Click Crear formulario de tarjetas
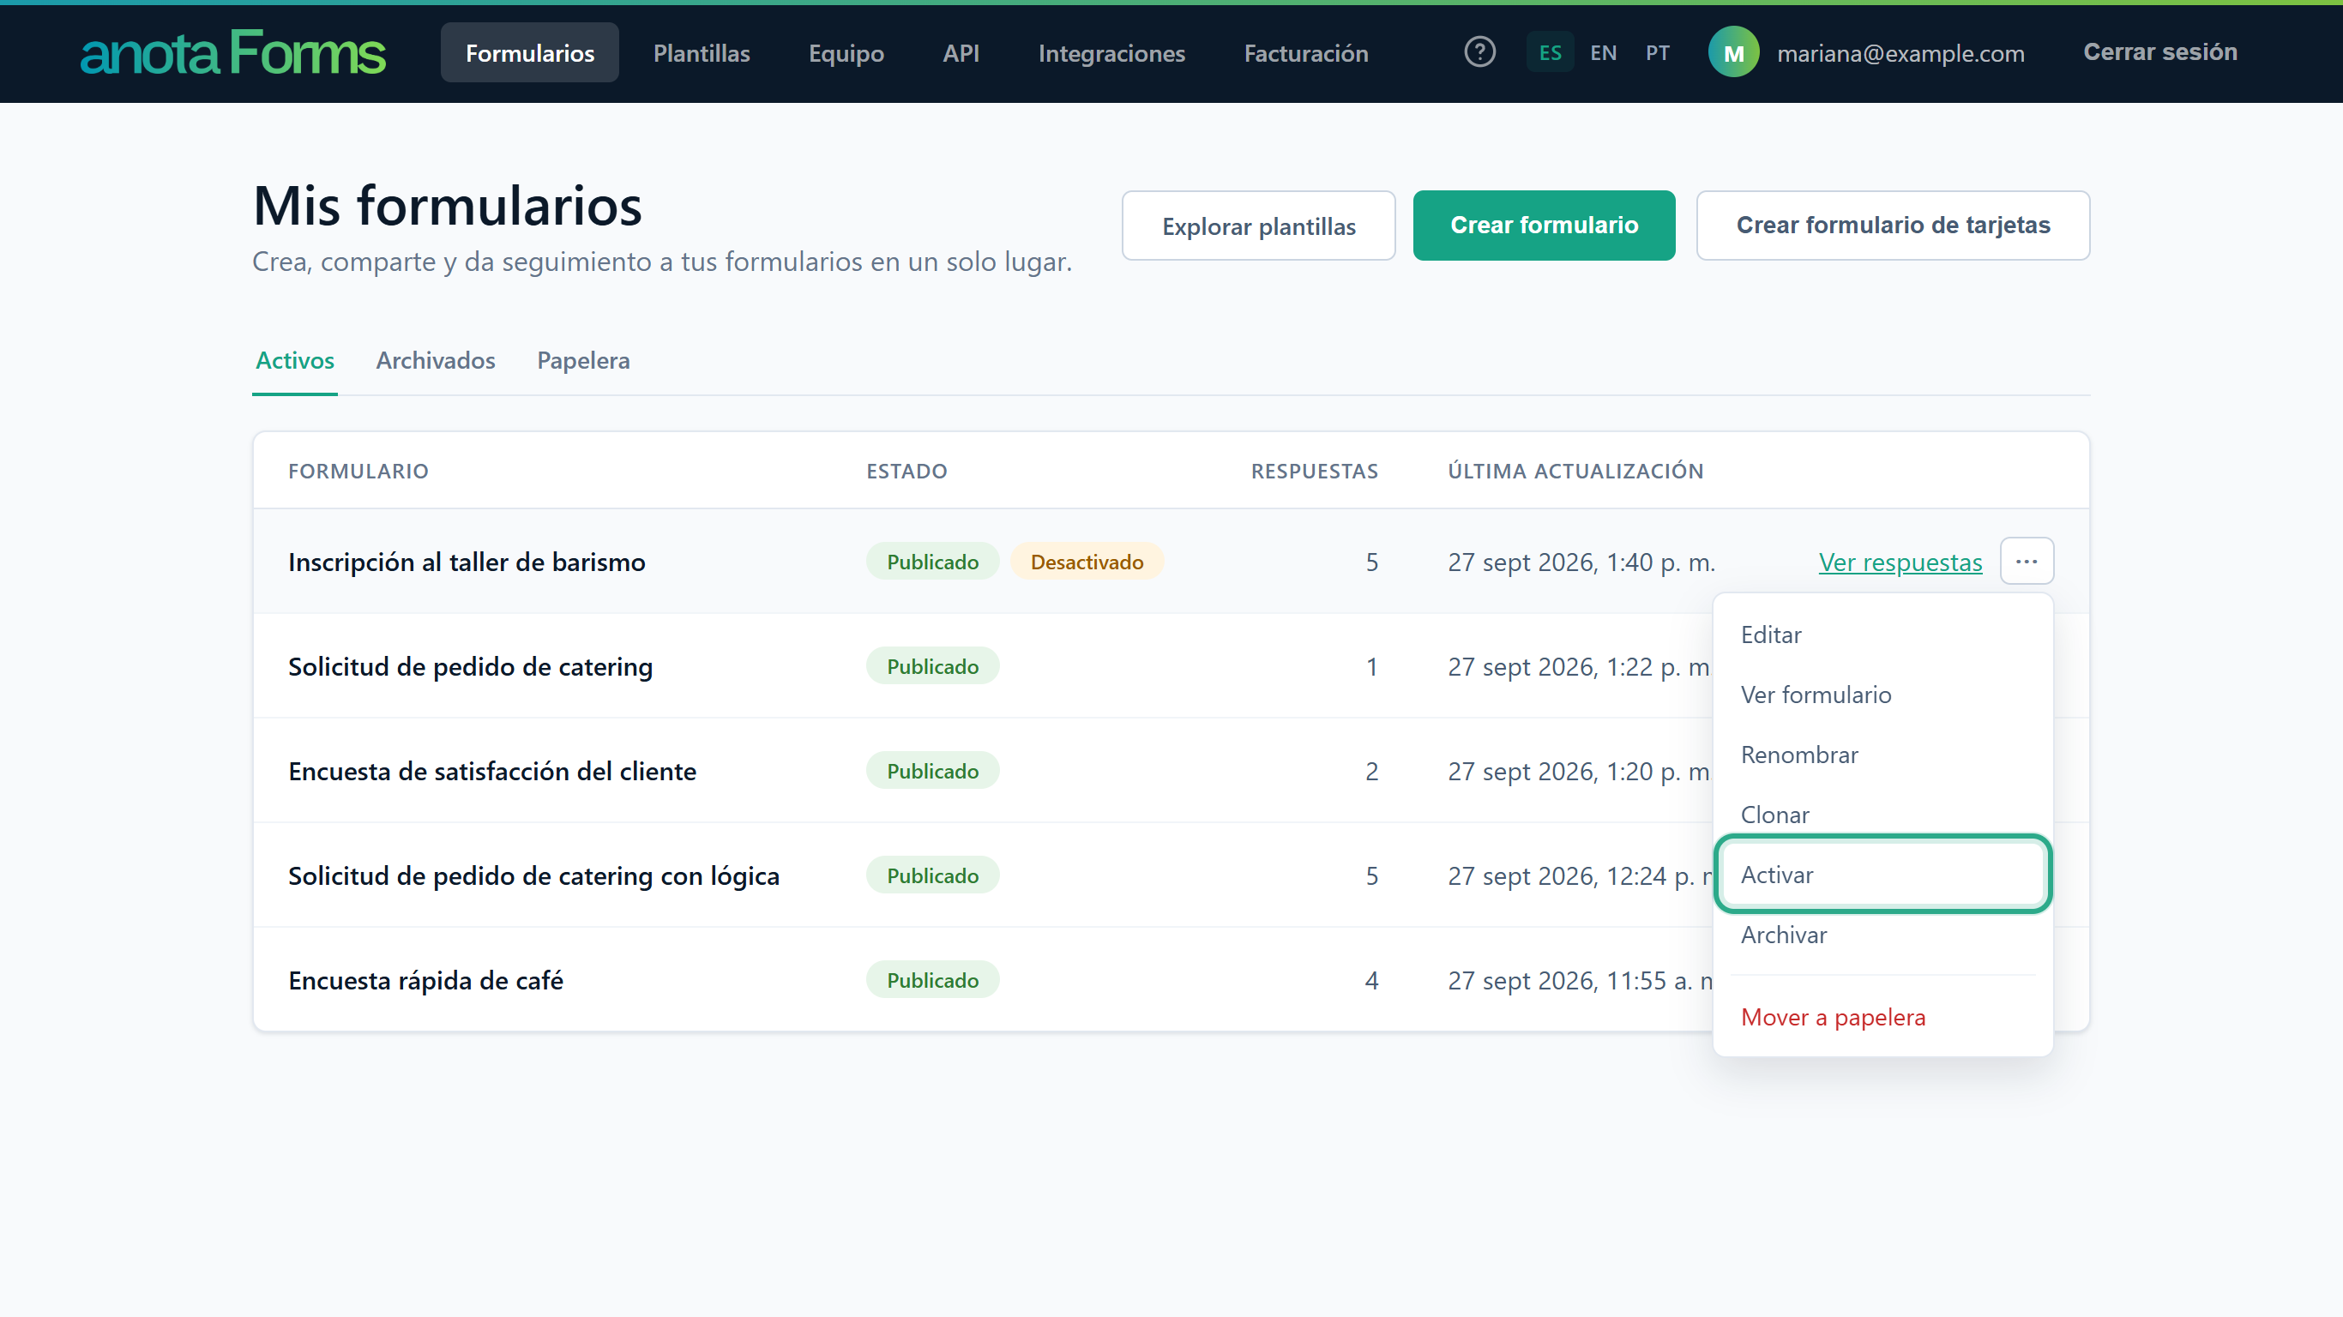The image size is (2343, 1317). pyautogui.click(x=1893, y=226)
